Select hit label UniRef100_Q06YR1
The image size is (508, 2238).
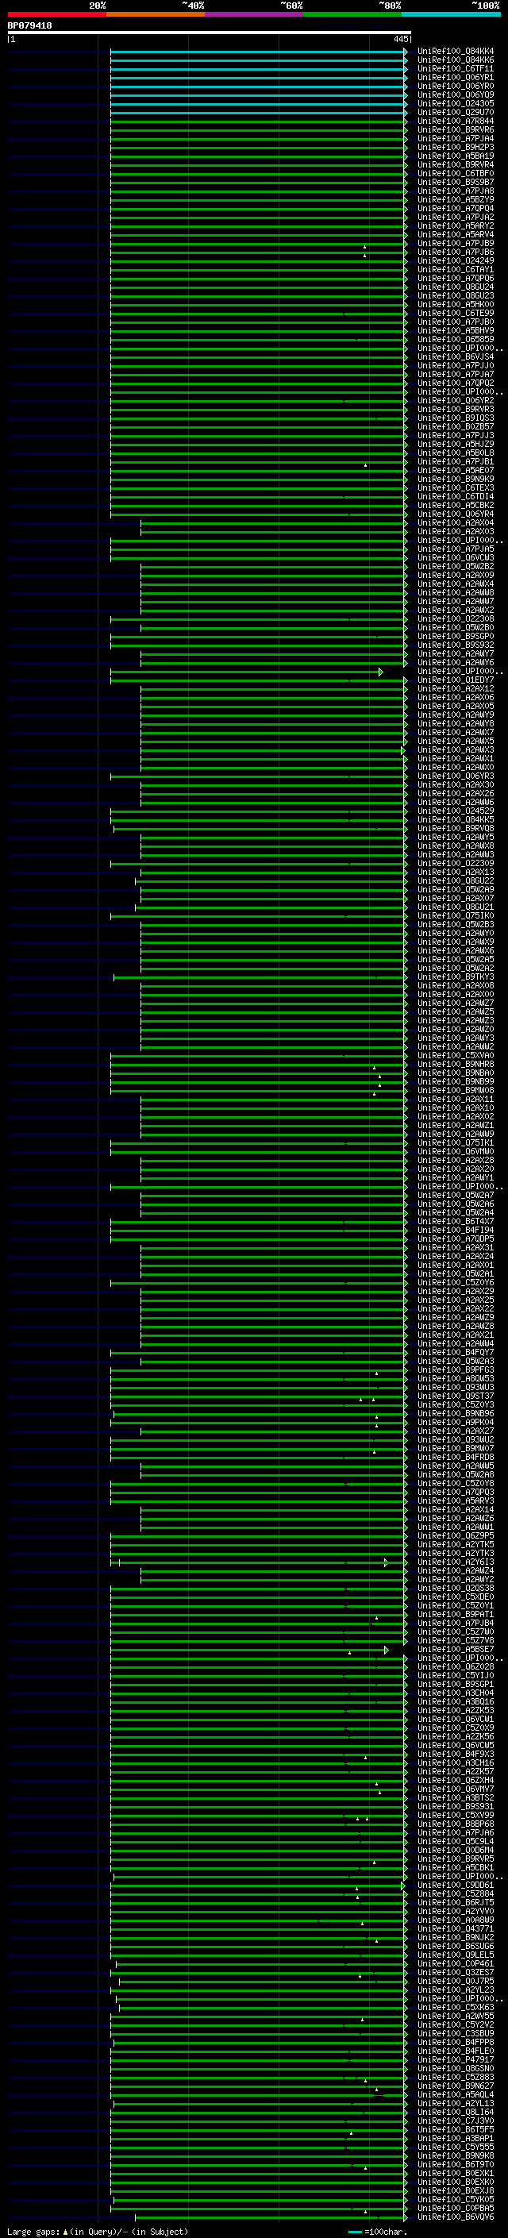click(456, 77)
